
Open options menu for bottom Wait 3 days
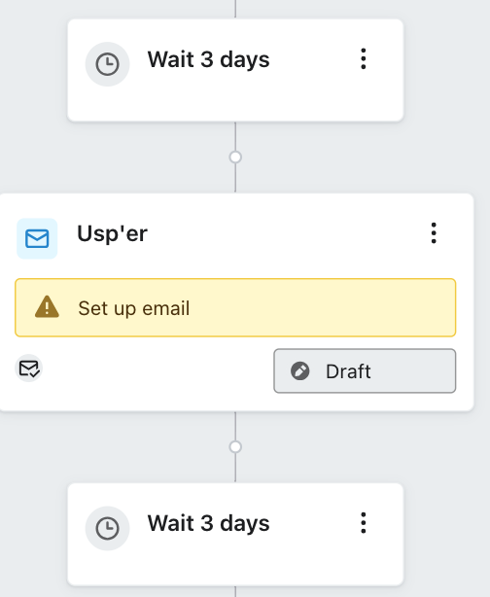pos(364,523)
